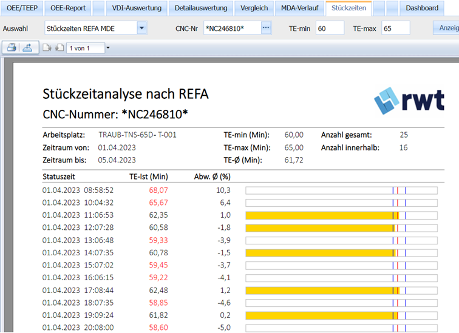Click the TE-min input field
This screenshot has width=459, height=333.
click(330, 28)
